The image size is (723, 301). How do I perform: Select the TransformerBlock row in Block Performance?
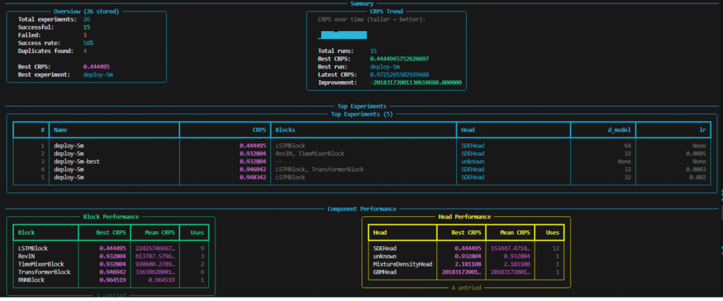pyautogui.click(x=44, y=271)
